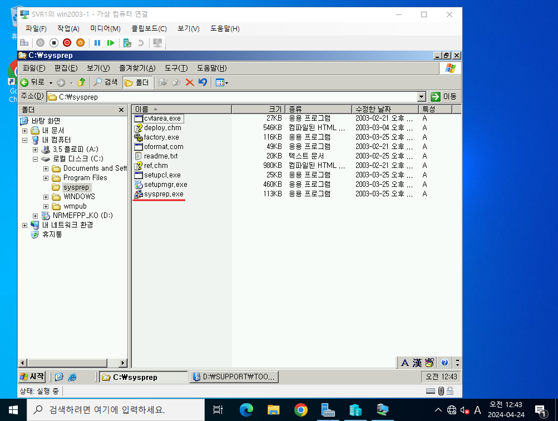The height and width of the screenshot is (421, 558).
Task: Open the 미디어(M) menu
Action: coord(105,29)
